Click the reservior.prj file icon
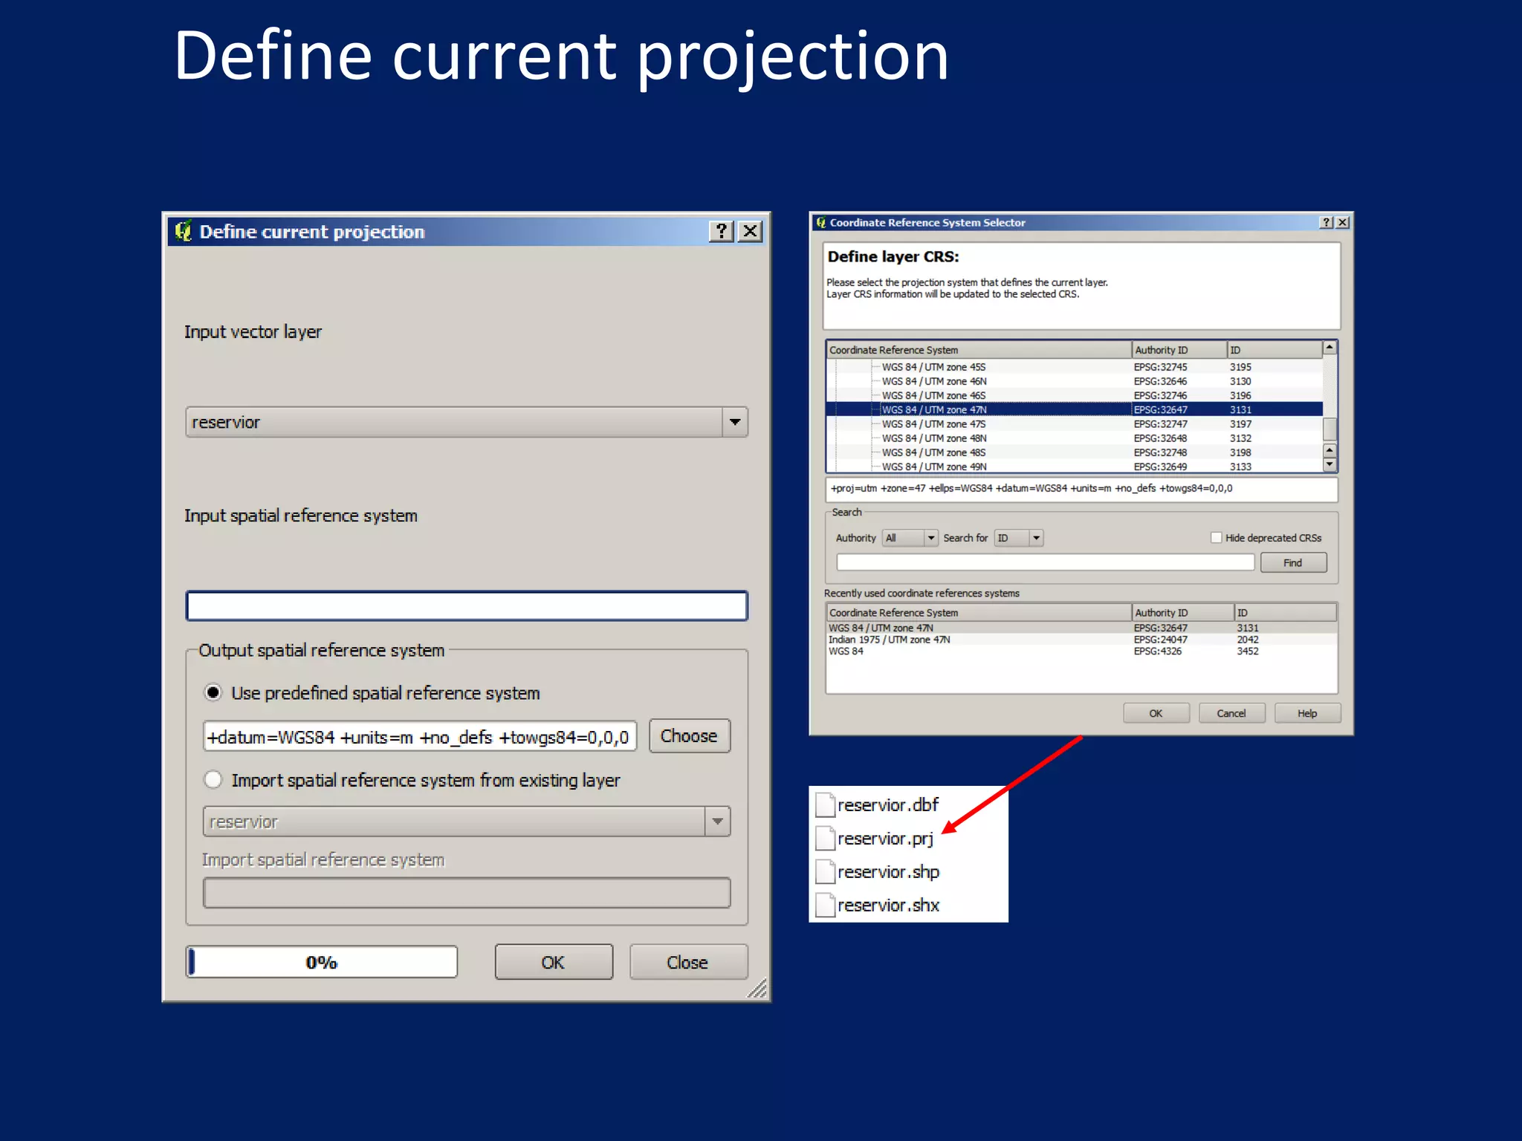 click(825, 839)
